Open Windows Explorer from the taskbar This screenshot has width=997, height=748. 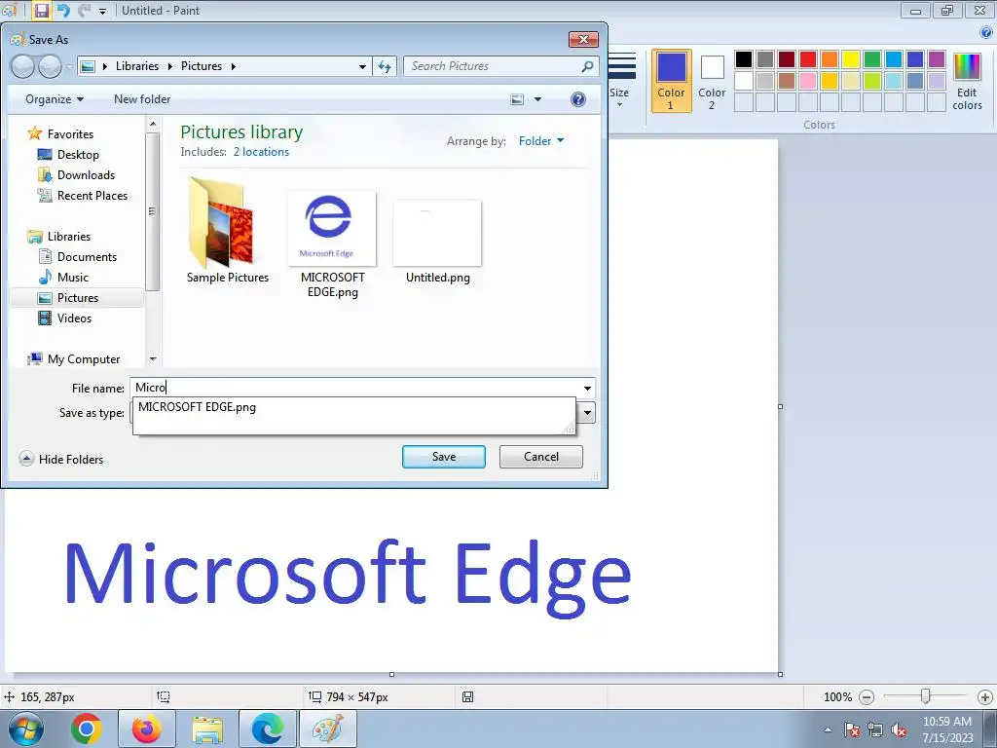coord(207,729)
